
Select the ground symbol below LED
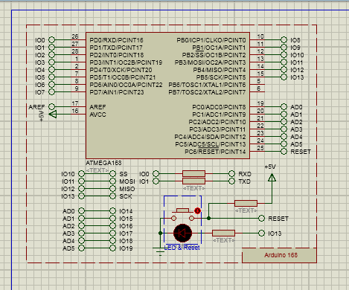(160, 251)
